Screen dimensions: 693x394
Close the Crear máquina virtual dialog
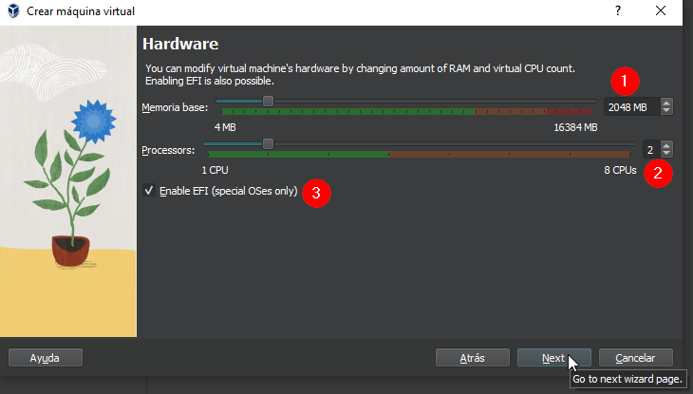[x=661, y=11]
